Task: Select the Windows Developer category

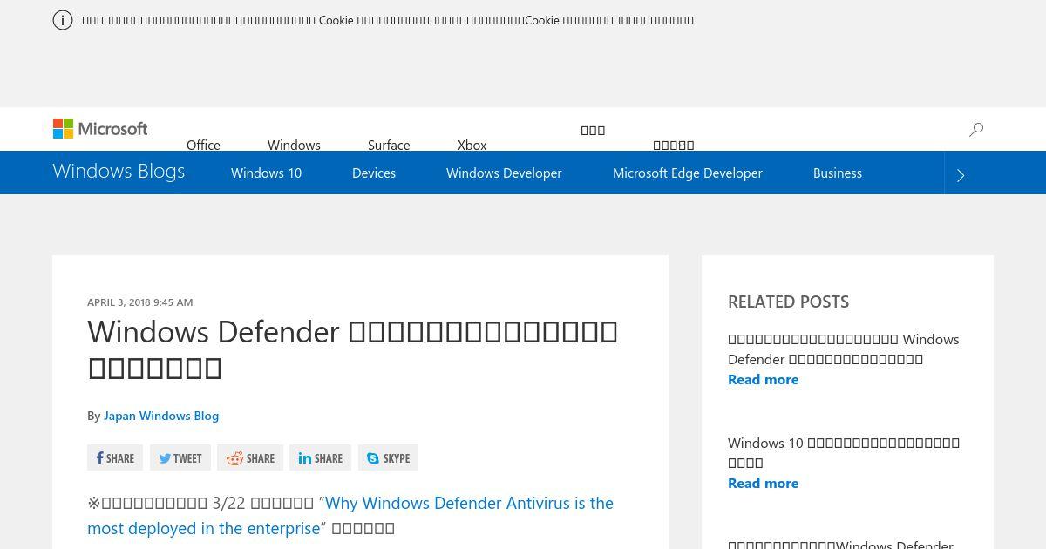Action: pyautogui.click(x=504, y=173)
